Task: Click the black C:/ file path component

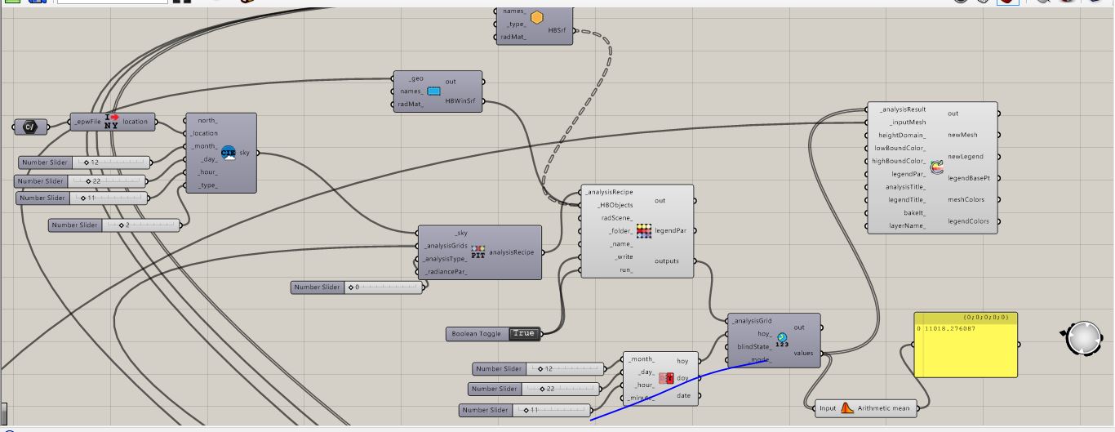Action: coord(29,127)
